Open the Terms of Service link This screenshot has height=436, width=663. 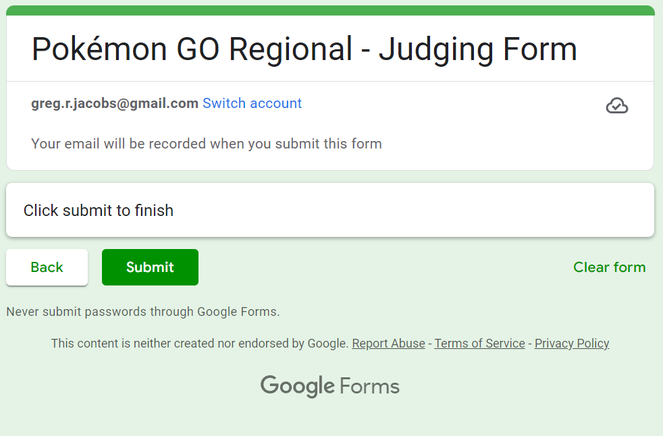pos(479,344)
